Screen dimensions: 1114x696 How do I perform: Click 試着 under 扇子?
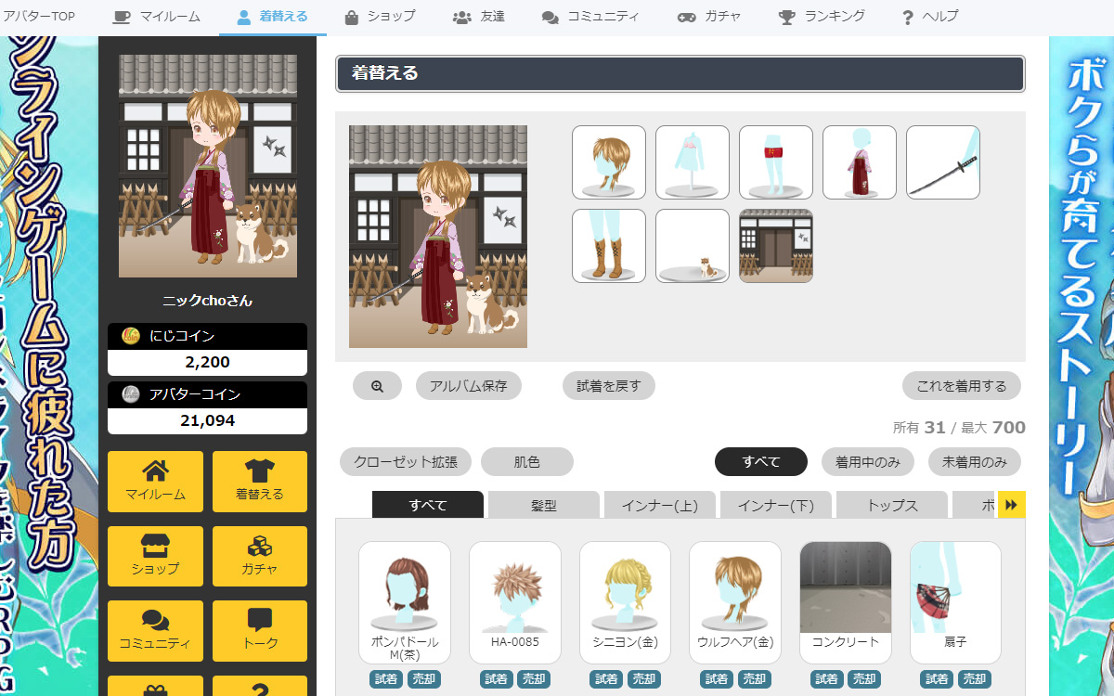(938, 679)
